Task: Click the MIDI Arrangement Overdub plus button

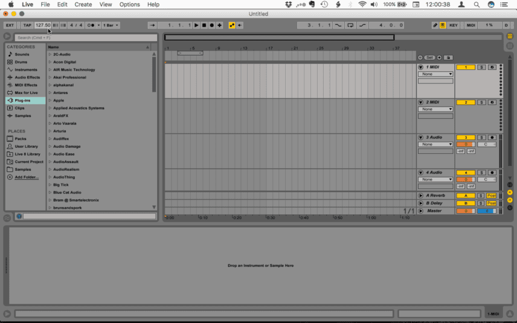Action: [x=220, y=25]
